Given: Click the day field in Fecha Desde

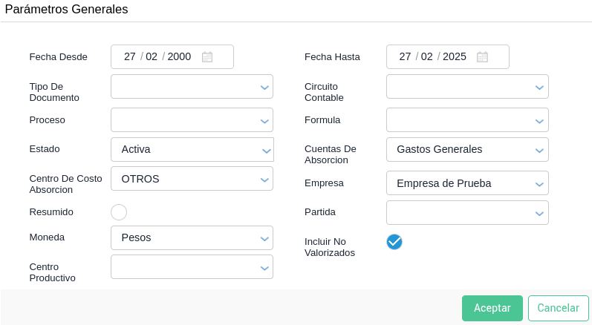Looking at the screenshot, I should pyautogui.click(x=130, y=57).
